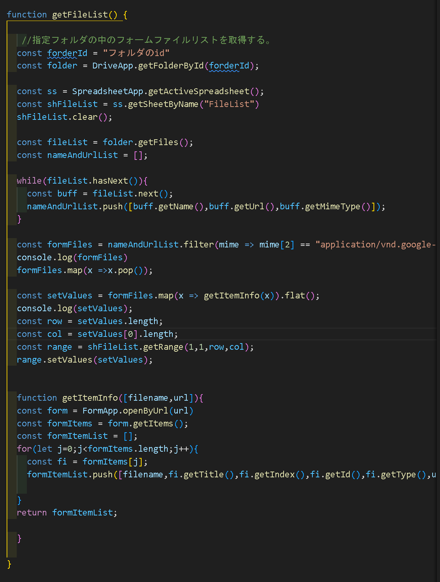Click the getSheetByName method

(x=163, y=104)
